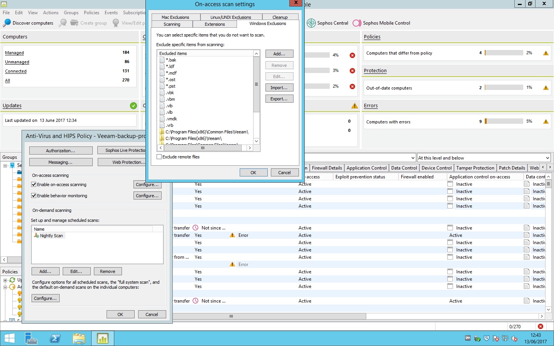This screenshot has height=346, width=554.
Task: Switch to the Mac Exclusions tab
Action: click(x=175, y=17)
